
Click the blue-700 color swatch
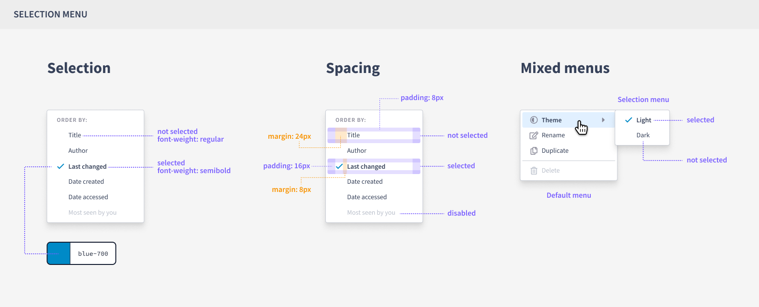59,253
